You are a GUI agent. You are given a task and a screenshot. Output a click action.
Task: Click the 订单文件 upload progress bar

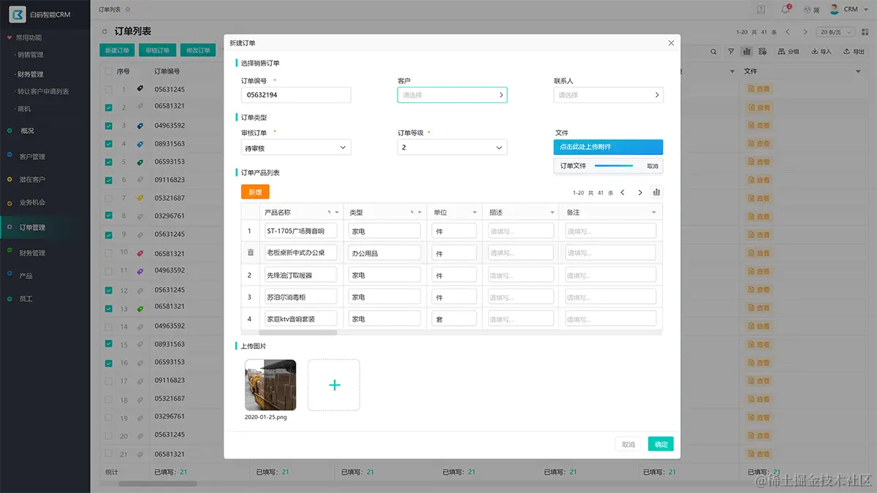(x=614, y=166)
